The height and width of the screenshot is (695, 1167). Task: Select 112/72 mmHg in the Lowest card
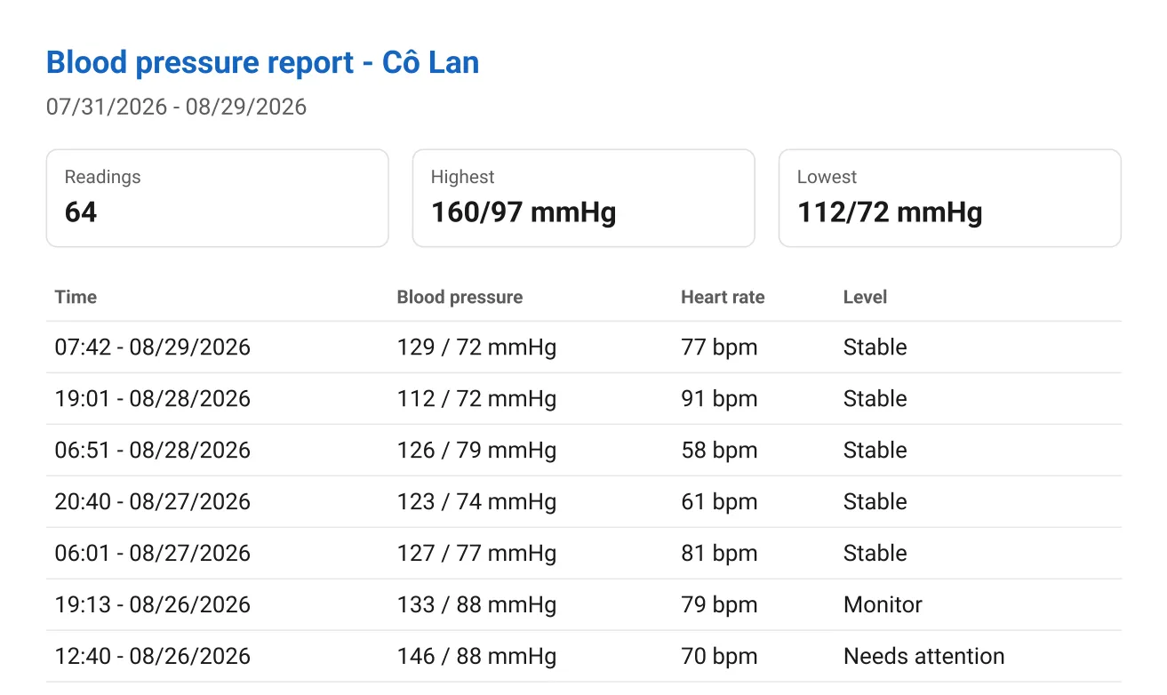tap(890, 212)
